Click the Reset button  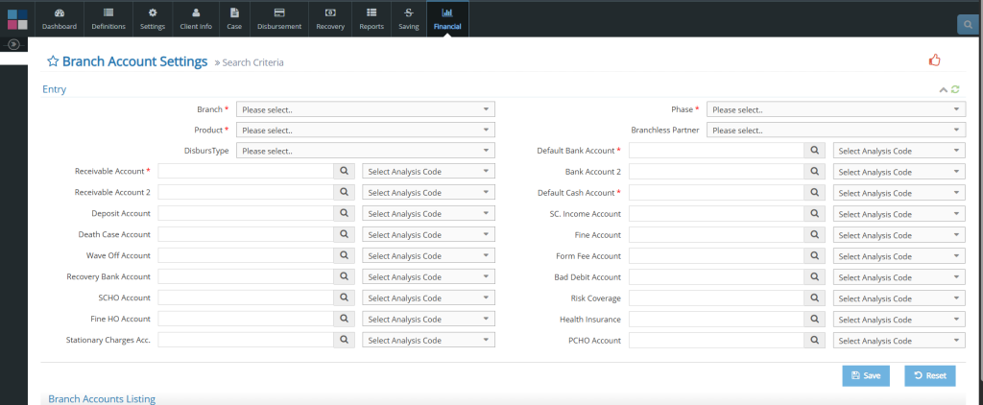click(x=929, y=375)
